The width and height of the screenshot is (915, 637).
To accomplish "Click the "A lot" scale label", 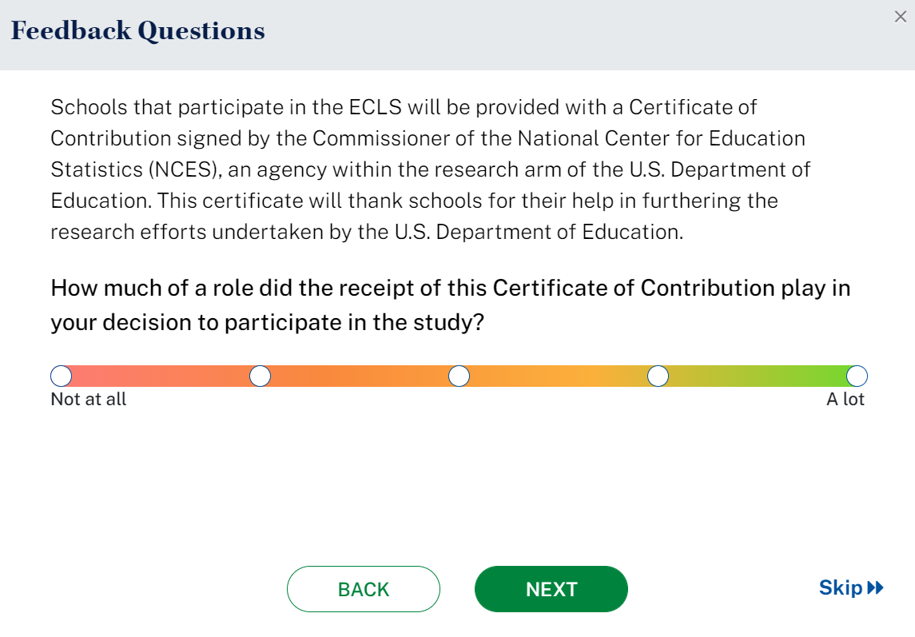I will pyautogui.click(x=845, y=399).
